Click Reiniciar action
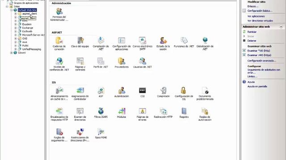 [x=252, y=32]
